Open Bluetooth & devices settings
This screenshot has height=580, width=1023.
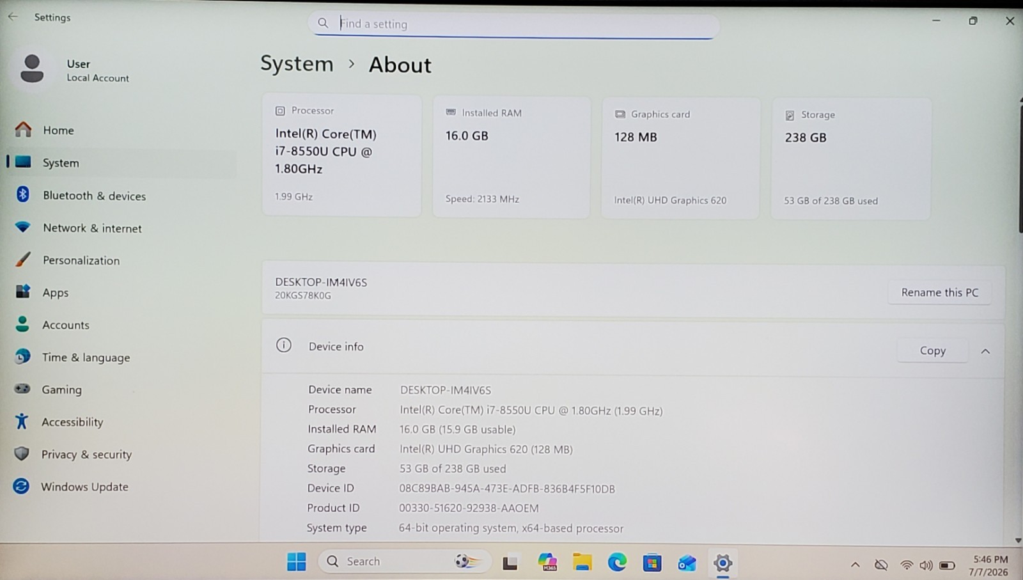pos(121,196)
